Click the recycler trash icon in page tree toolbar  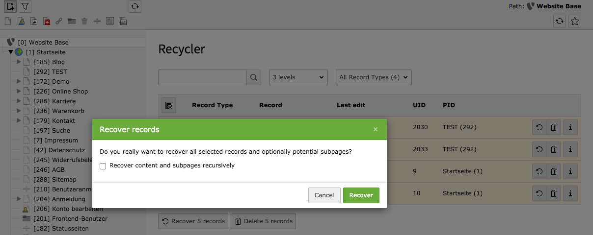point(84,22)
